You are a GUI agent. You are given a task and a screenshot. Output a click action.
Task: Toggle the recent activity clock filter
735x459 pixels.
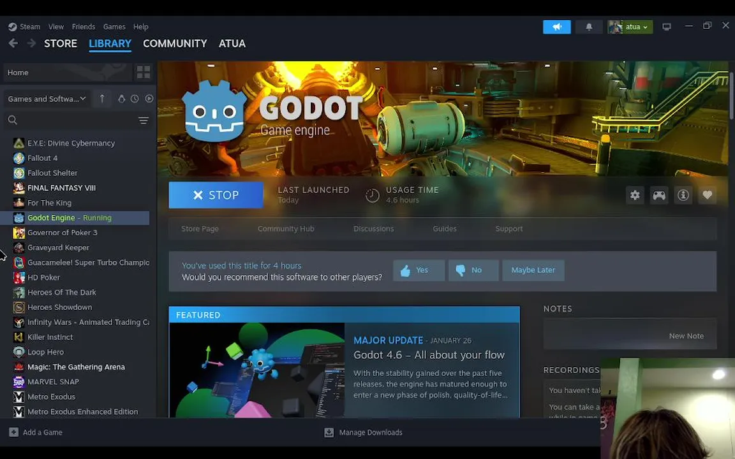(135, 99)
